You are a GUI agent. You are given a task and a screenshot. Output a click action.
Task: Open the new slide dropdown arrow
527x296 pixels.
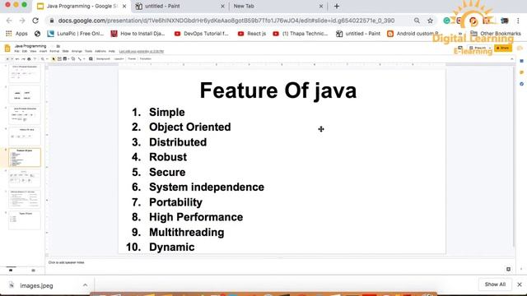12,59
